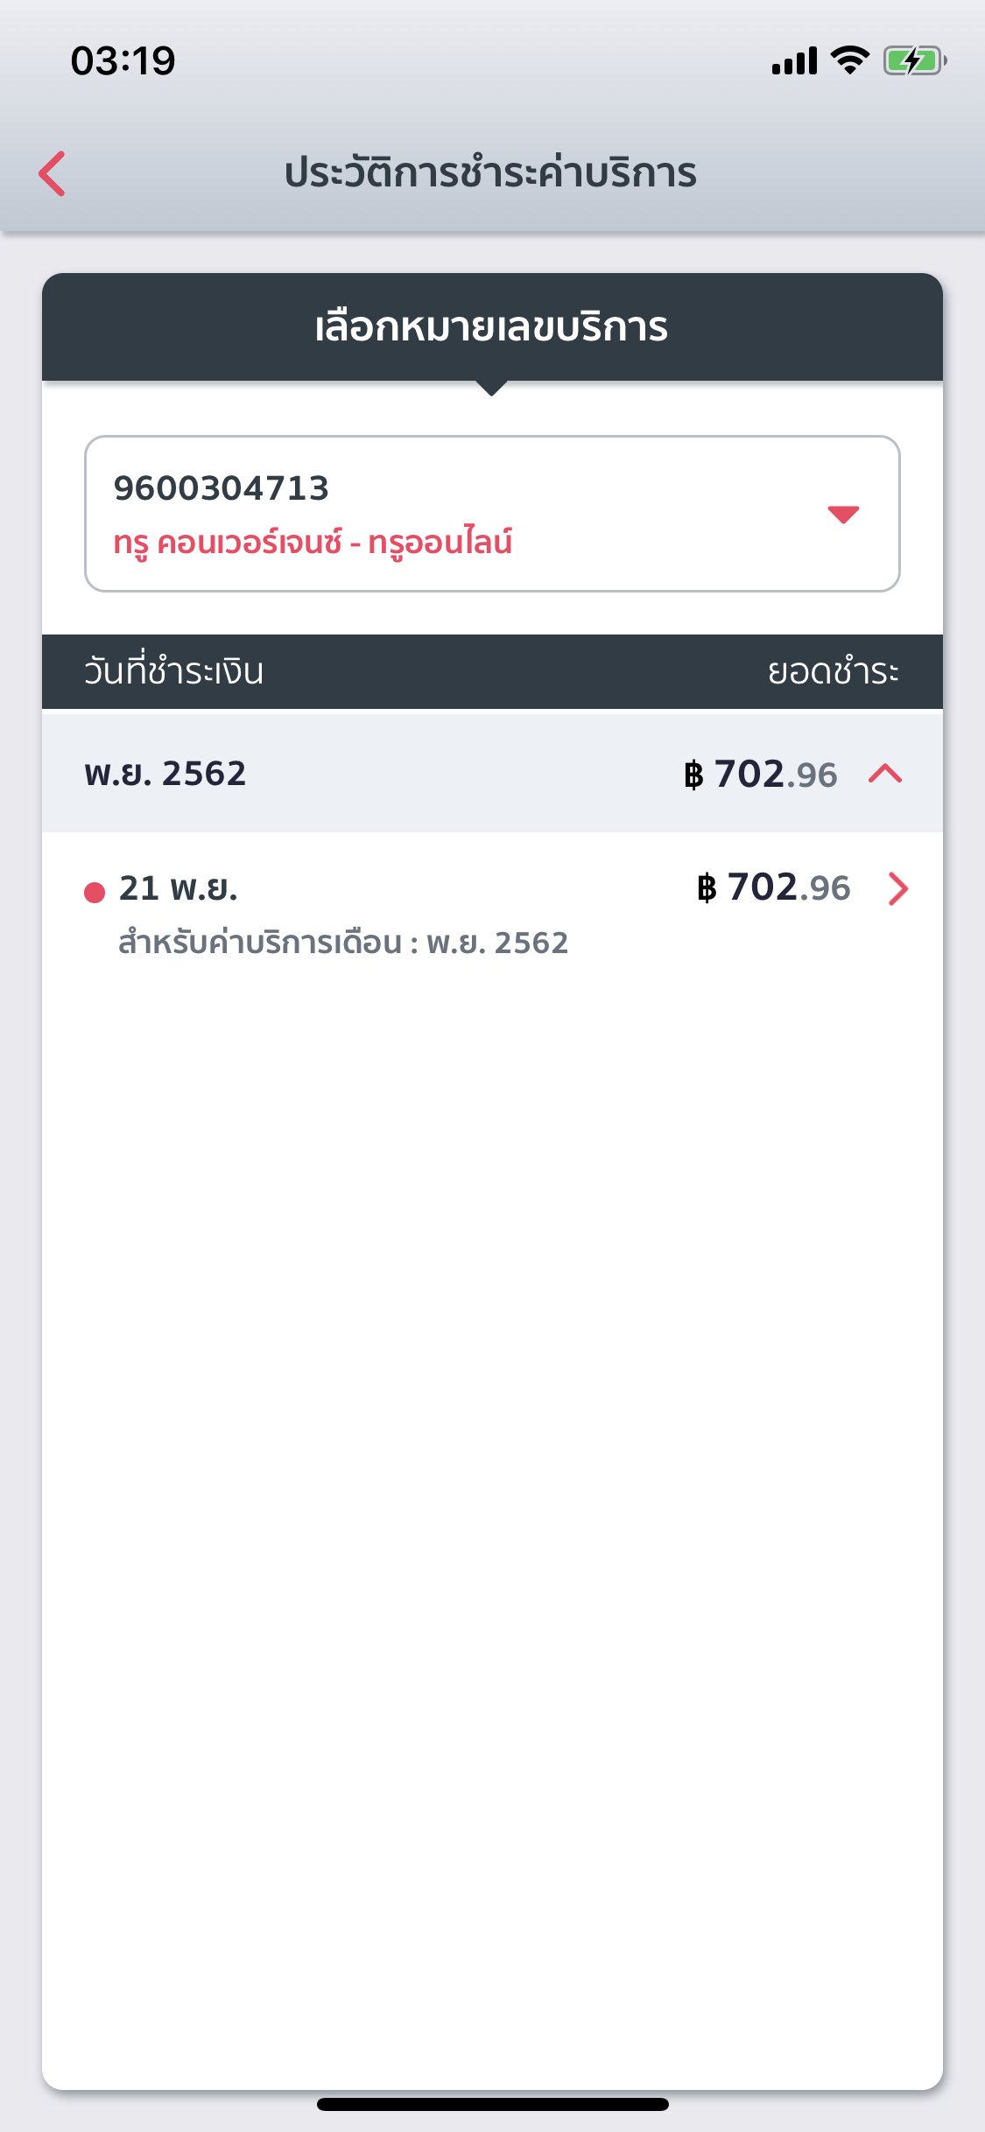Tap the 03:19 clock in the status bar
Image resolution: width=985 pixels, height=2132 pixels.
(x=123, y=61)
